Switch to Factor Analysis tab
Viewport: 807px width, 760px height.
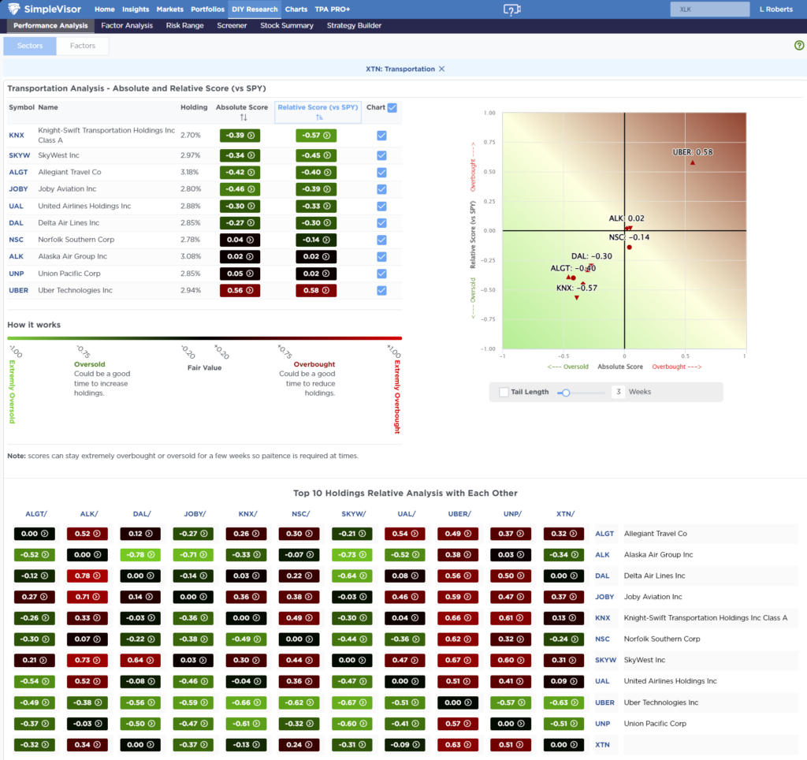[x=127, y=25]
